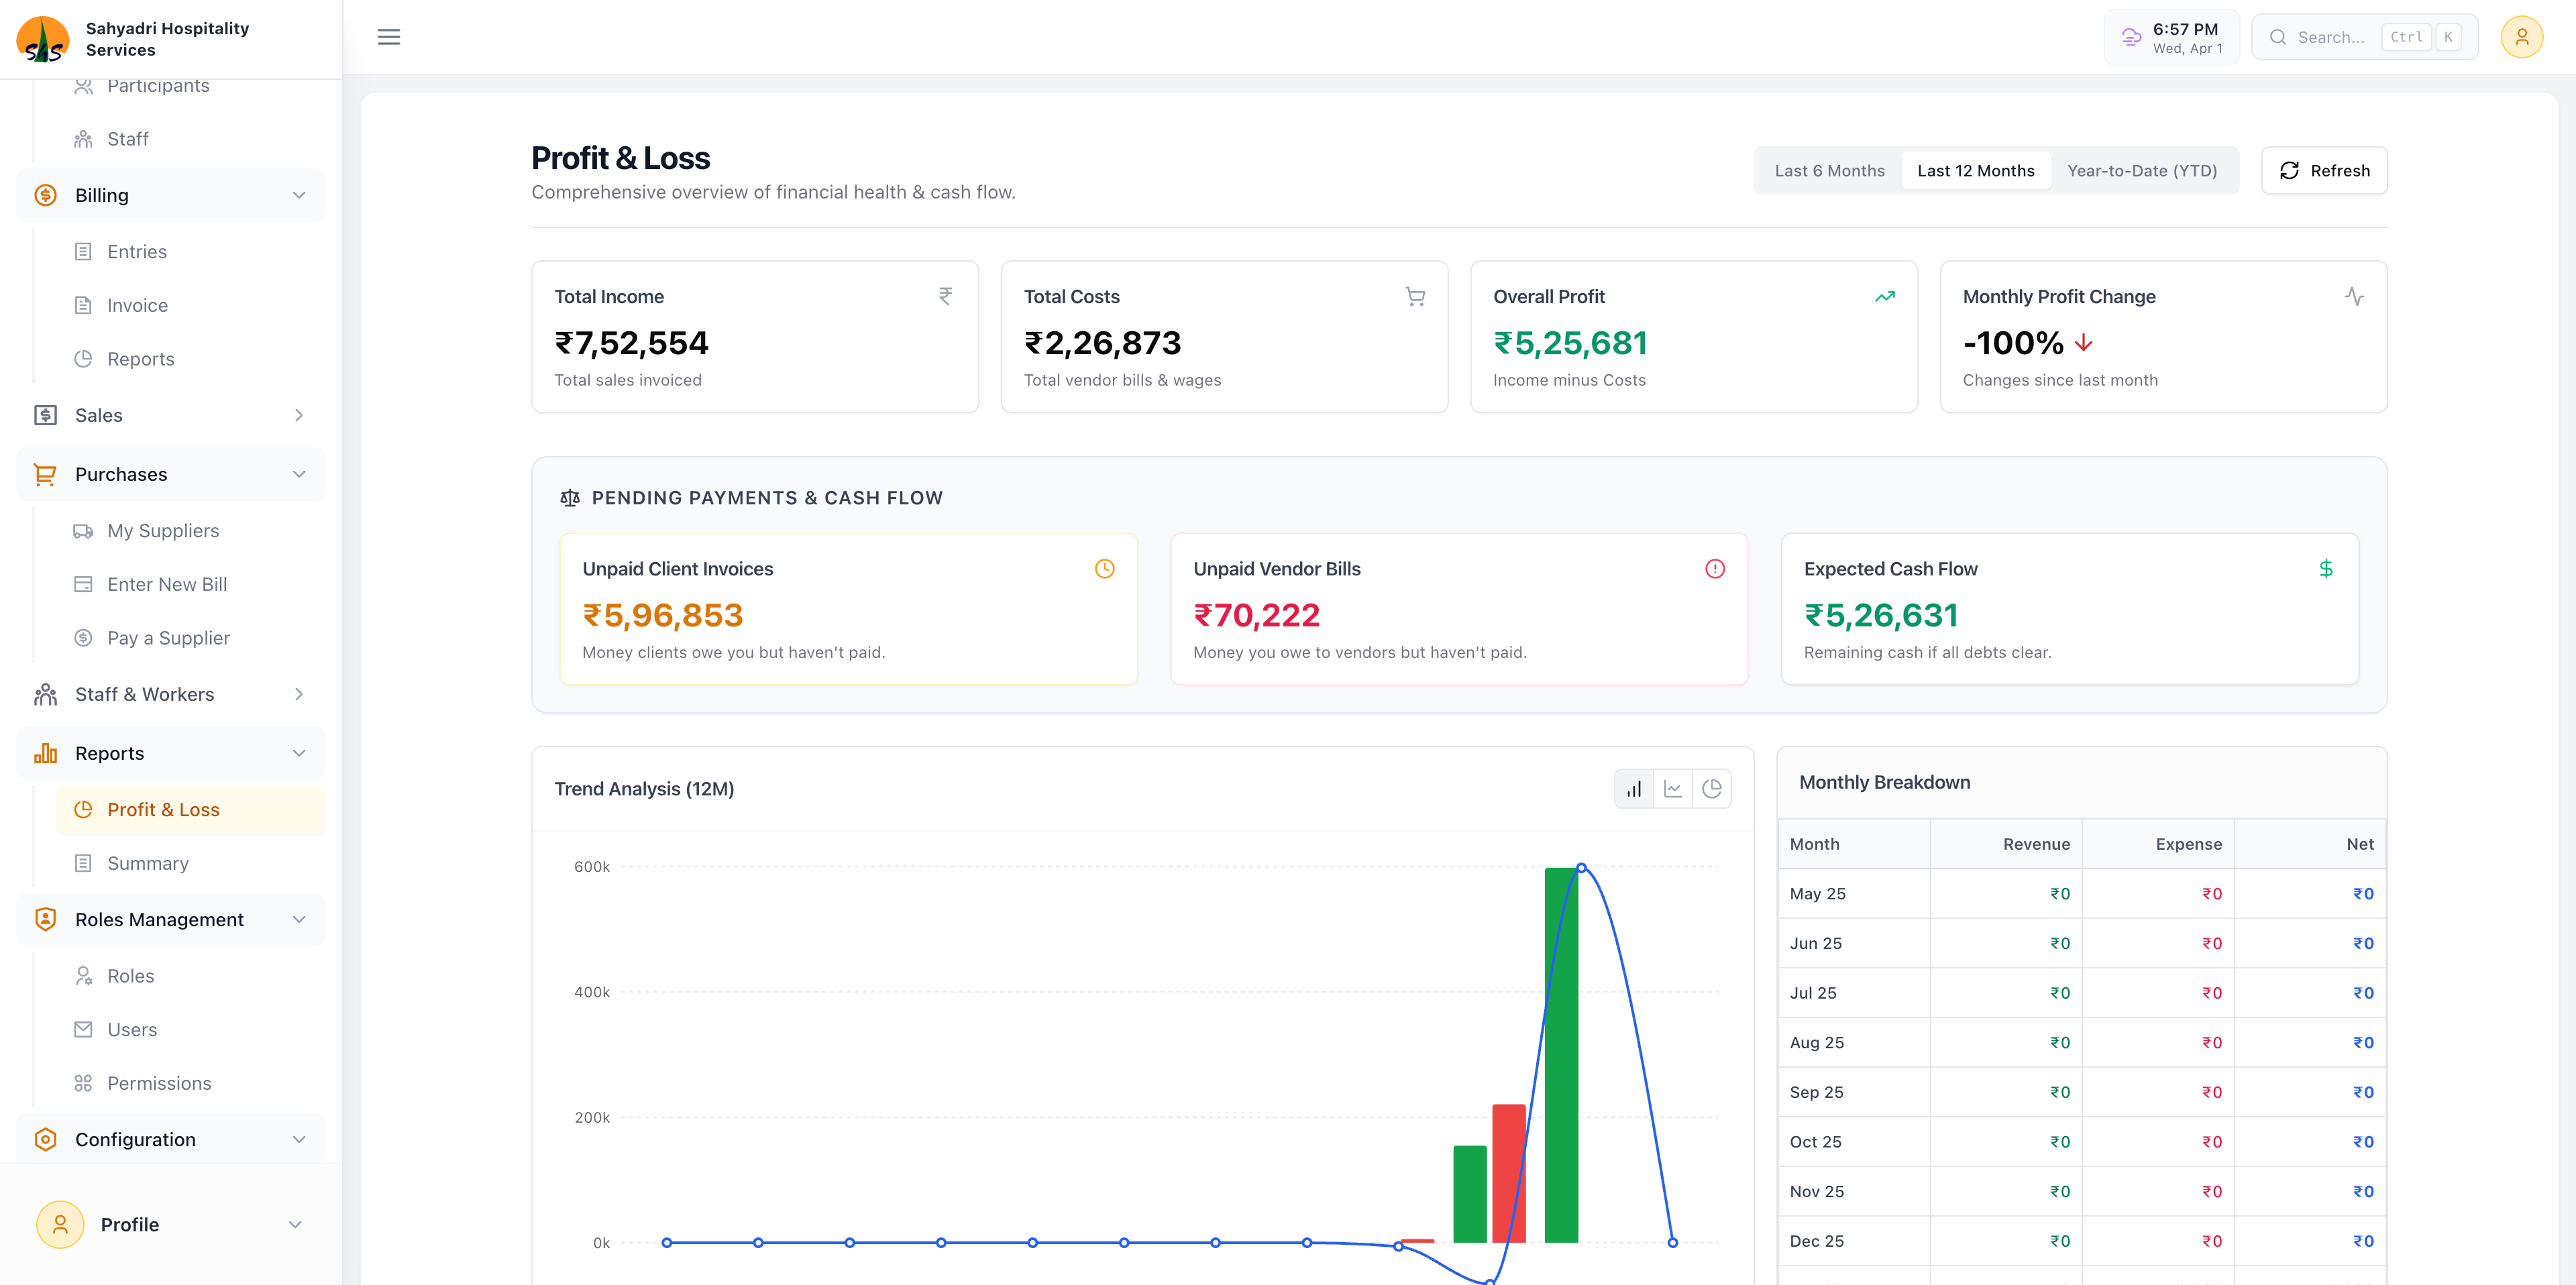Select the Last 6 Months tab
The width and height of the screenshot is (2576, 1285).
[x=1829, y=171]
